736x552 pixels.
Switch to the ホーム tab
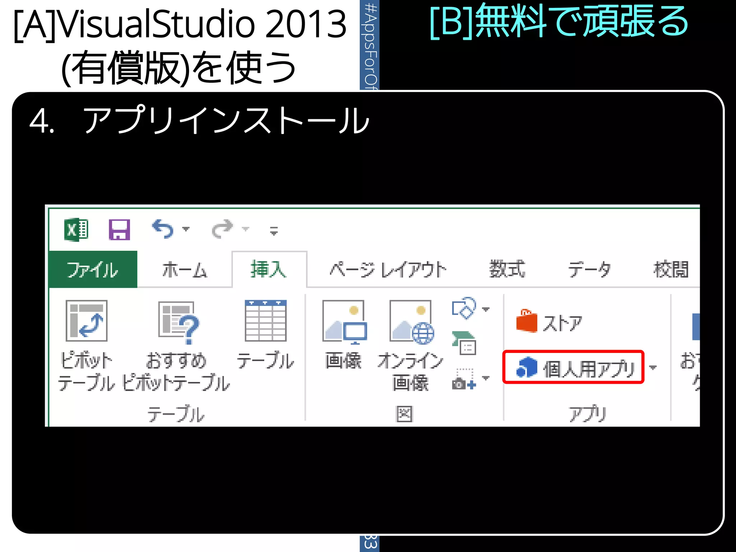[185, 270]
